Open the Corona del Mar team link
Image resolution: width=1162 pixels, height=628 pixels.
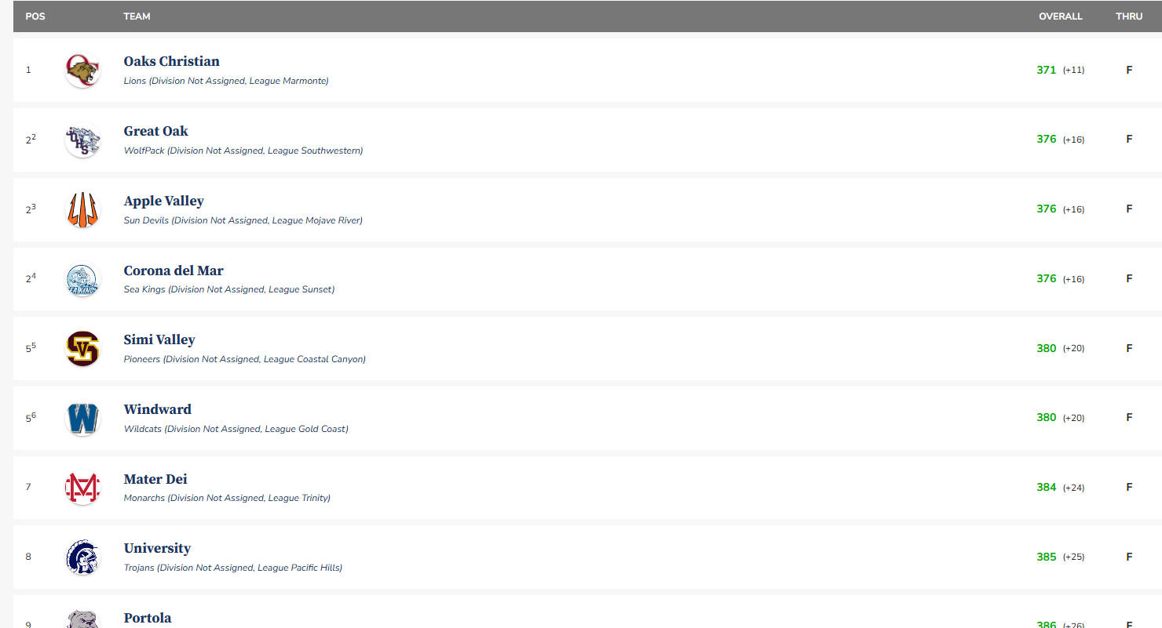click(x=174, y=270)
